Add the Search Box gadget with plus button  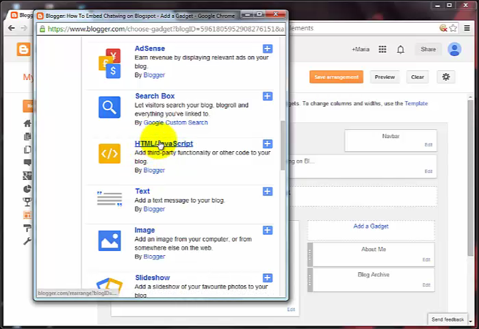tap(268, 96)
